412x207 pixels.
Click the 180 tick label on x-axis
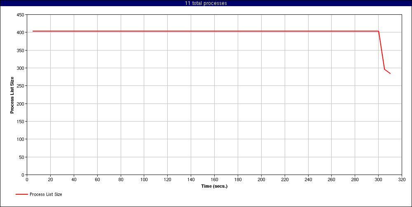point(238,180)
